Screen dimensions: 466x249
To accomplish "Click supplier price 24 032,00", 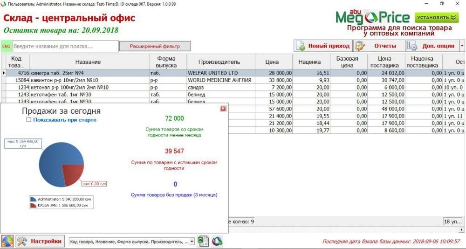I will coord(386,73).
